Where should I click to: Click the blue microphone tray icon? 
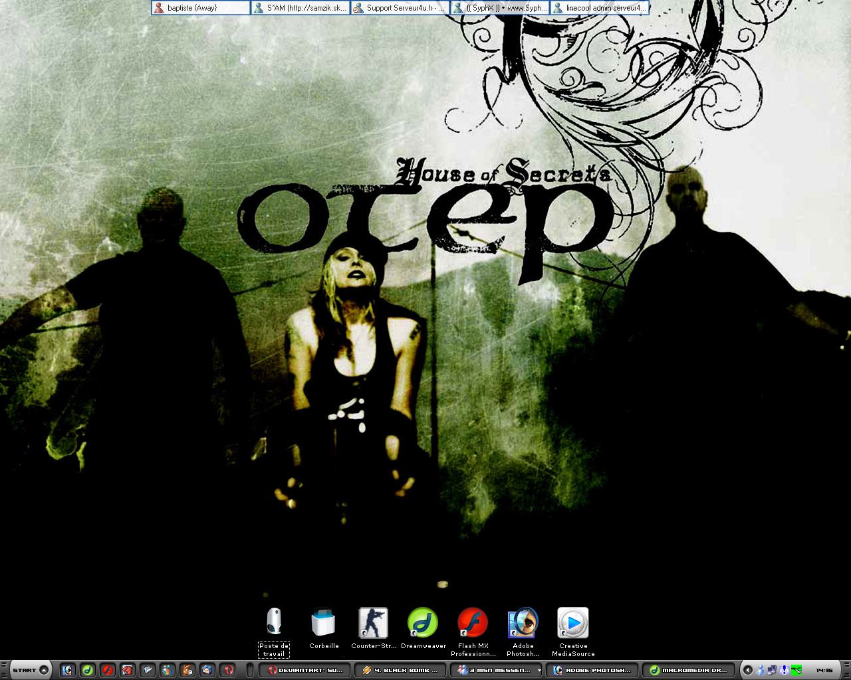click(784, 670)
